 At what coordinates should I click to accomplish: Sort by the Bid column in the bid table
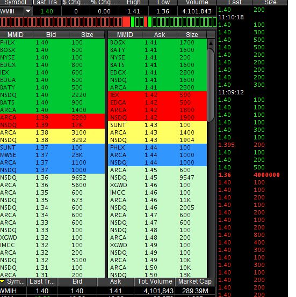coord(51,35)
